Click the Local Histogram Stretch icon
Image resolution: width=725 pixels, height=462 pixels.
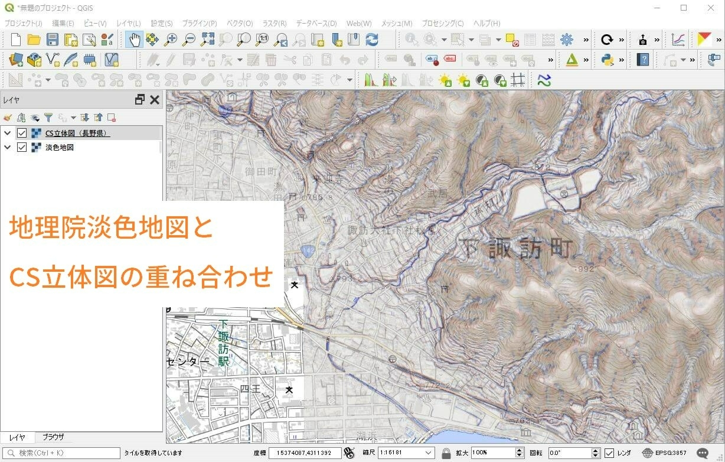click(x=371, y=80)
